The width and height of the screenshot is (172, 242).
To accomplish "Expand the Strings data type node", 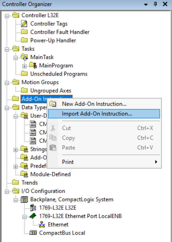I will click(15, 150).
